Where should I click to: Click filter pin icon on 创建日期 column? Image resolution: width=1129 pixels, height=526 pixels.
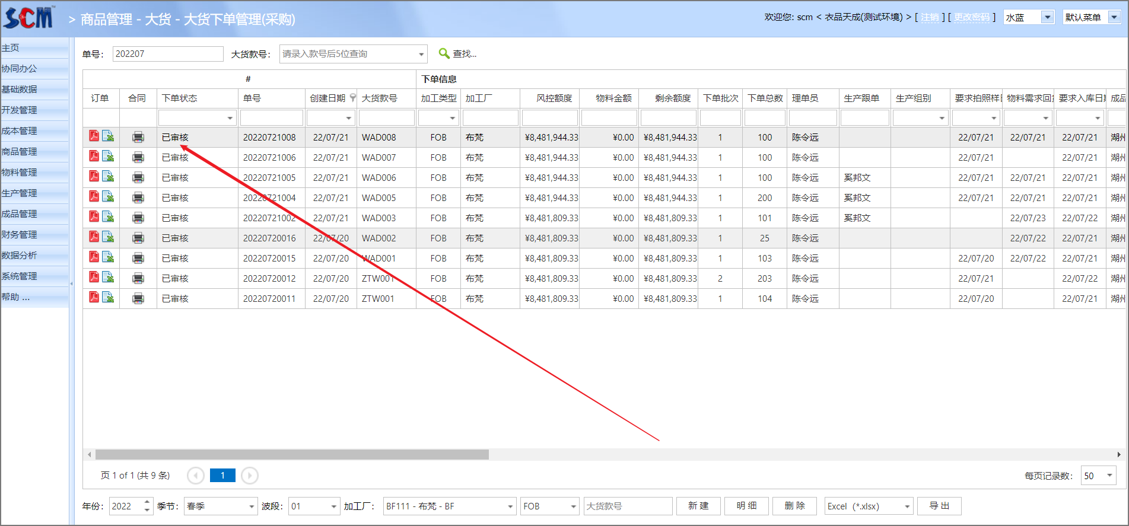coord(353,98)
